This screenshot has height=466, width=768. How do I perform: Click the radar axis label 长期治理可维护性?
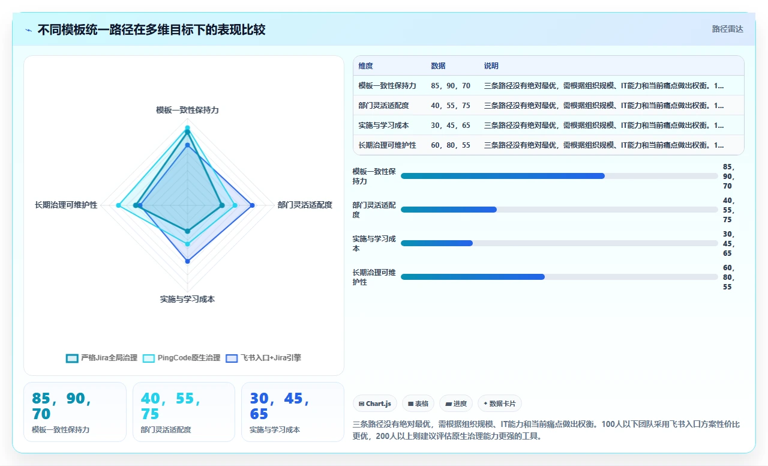coord(66,205)
